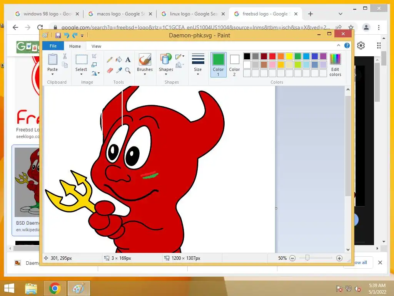Image resolution: width=394 pixels, height=296 pixels.
Task: Click the Resize icon in Image group
Action: point(94,65)
